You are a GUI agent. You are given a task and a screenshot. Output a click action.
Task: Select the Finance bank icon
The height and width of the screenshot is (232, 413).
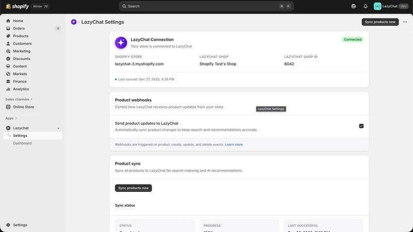point(8,81)
